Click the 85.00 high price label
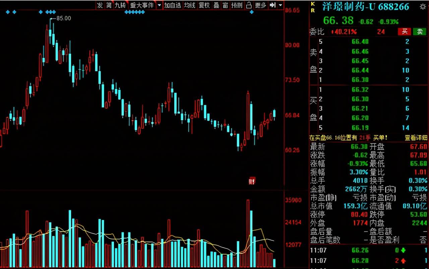The height and width of the screenshot is (269, 429). [x=63, y=18]
